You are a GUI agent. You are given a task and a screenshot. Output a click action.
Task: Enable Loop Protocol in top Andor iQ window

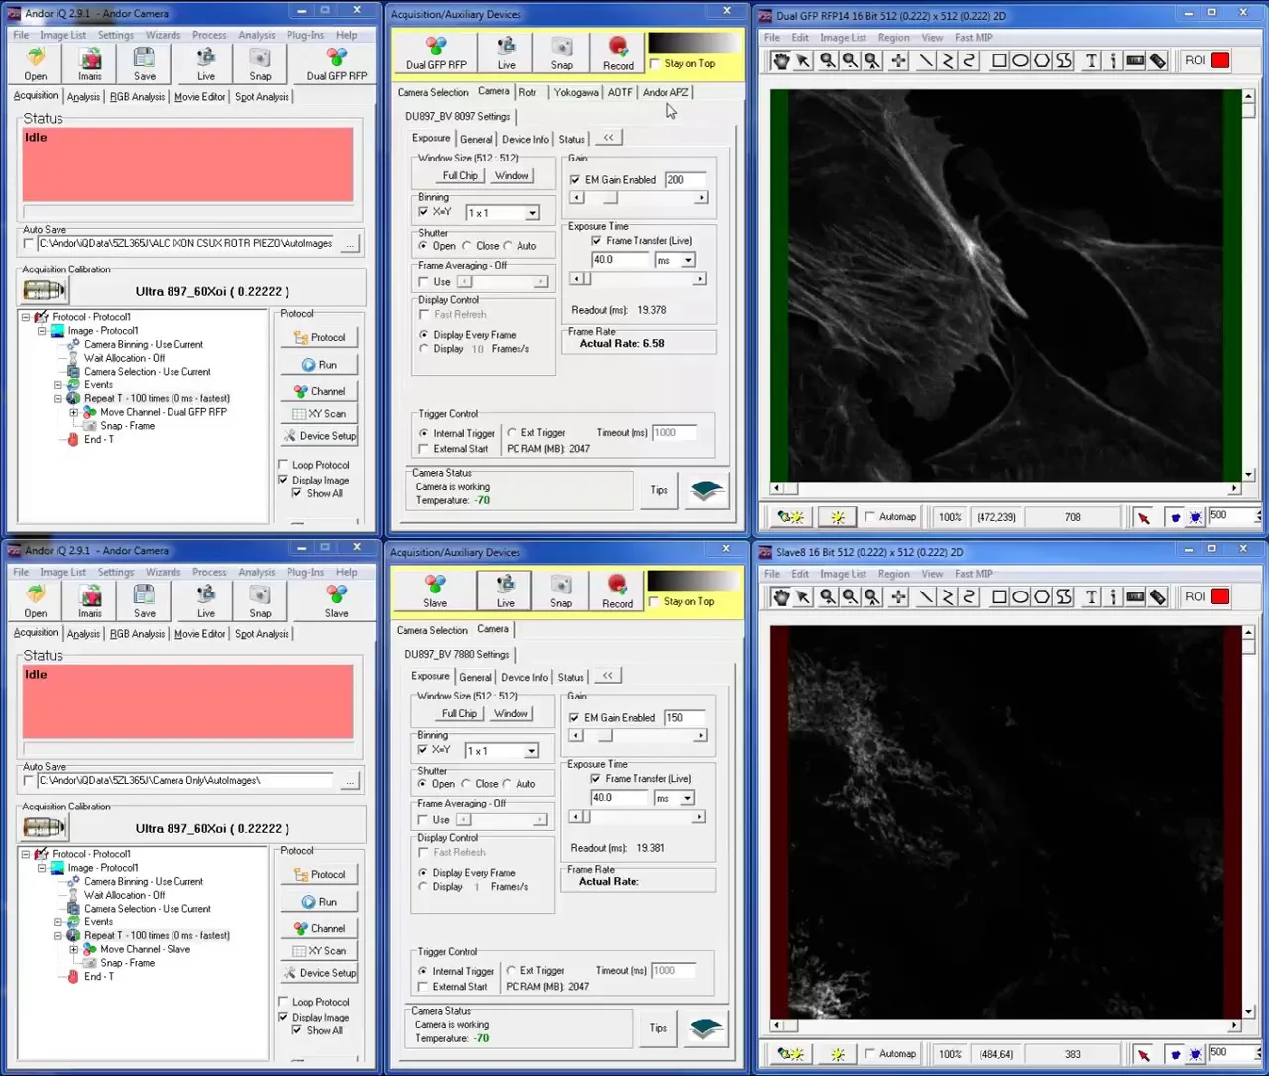[284, 465]
